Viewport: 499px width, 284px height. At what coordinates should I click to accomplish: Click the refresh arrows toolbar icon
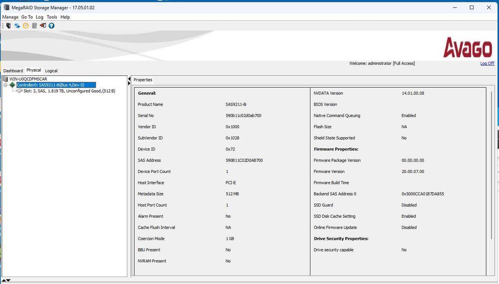(17, 26)
